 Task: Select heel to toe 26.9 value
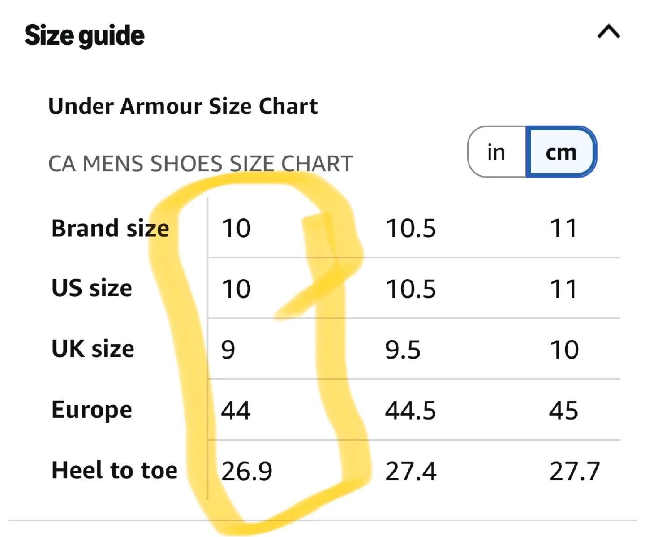246,471
